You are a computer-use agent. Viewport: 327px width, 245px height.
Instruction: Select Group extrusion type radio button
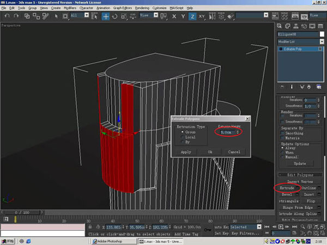pos(183,132)
